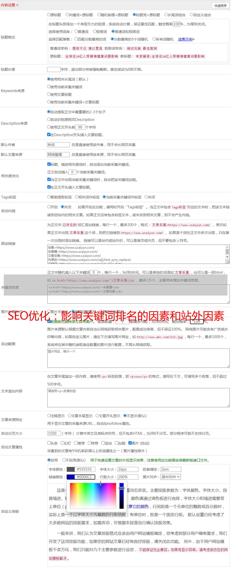
Task: Select 匹配分数最高的词 strategy
Action: click(x=76, y=39)
